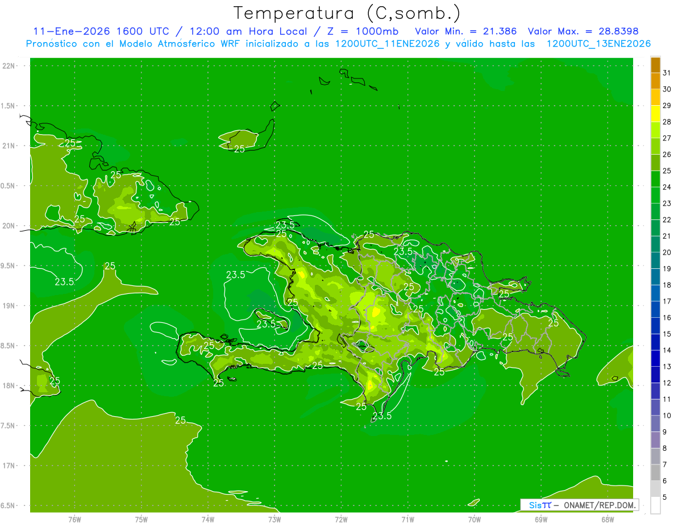Click longitude label 72W
This screenshot has height=527, width=682.
tap(341, 520)
